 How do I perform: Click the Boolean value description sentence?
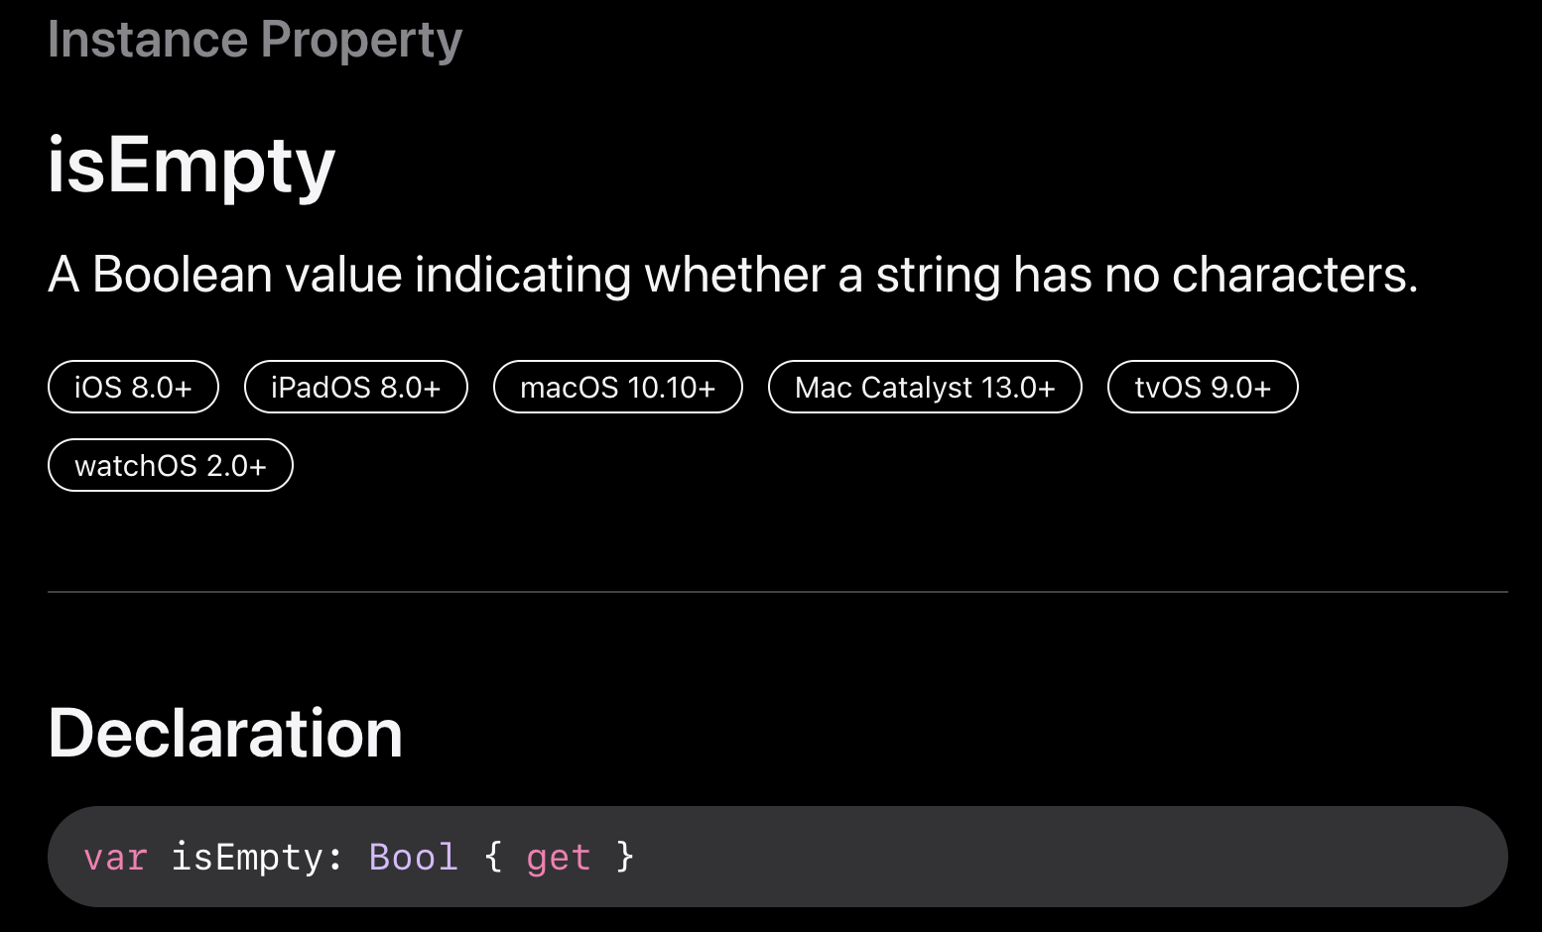point(733,275)
